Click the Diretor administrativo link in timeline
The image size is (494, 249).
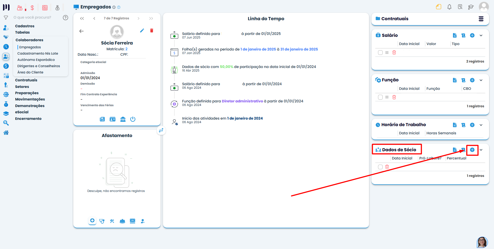[242, 101]
